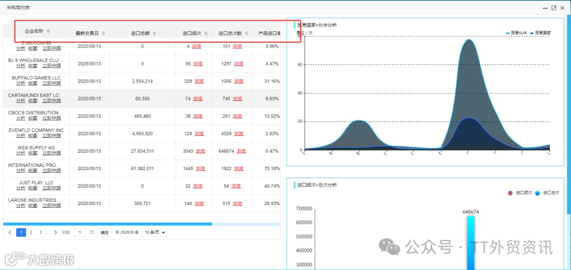Viewport: 571px width, 270px height.
Task: Maximize the 采购商列表 window
Action: pos(554,7)
